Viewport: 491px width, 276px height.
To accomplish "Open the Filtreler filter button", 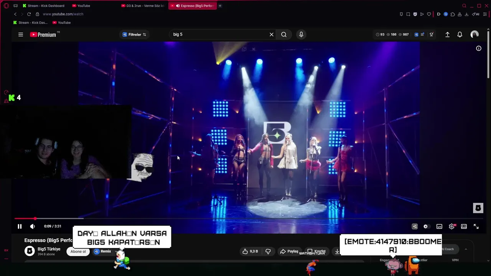I will pyautogui.click(x=134, y=34).
